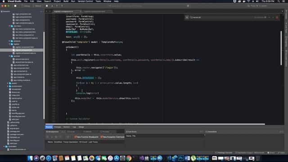Jump to previous find match
288x162 pixels.
click(x=269, y=18)
